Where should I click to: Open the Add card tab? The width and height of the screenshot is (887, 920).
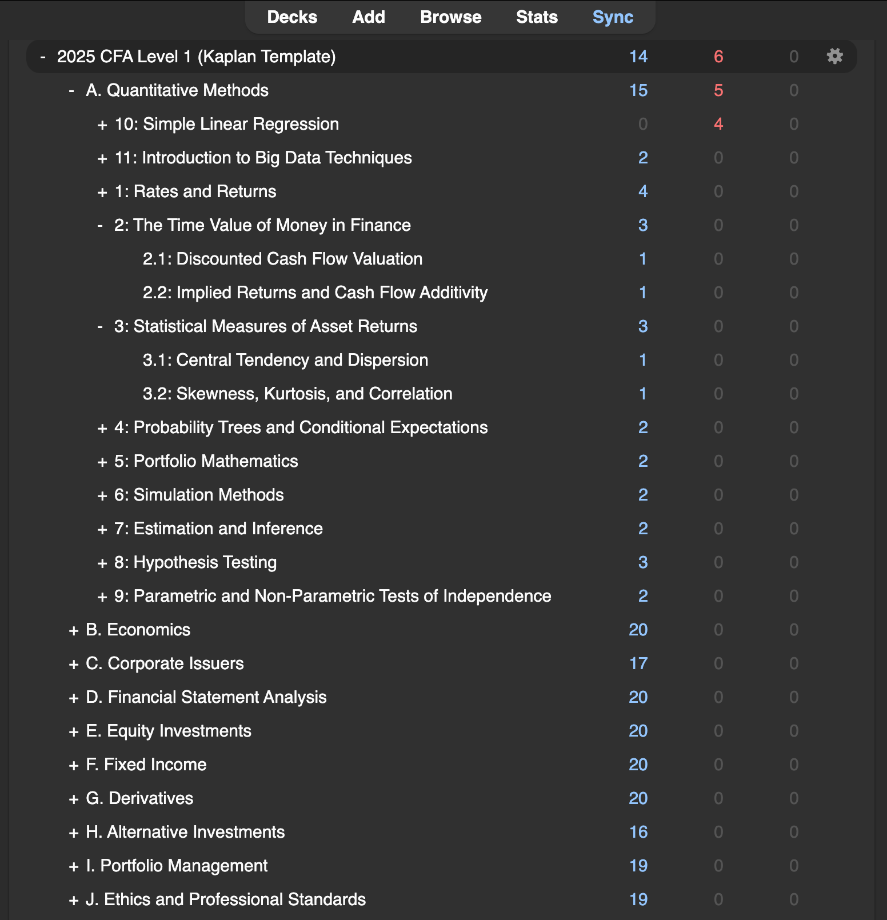tap(369, 17)
